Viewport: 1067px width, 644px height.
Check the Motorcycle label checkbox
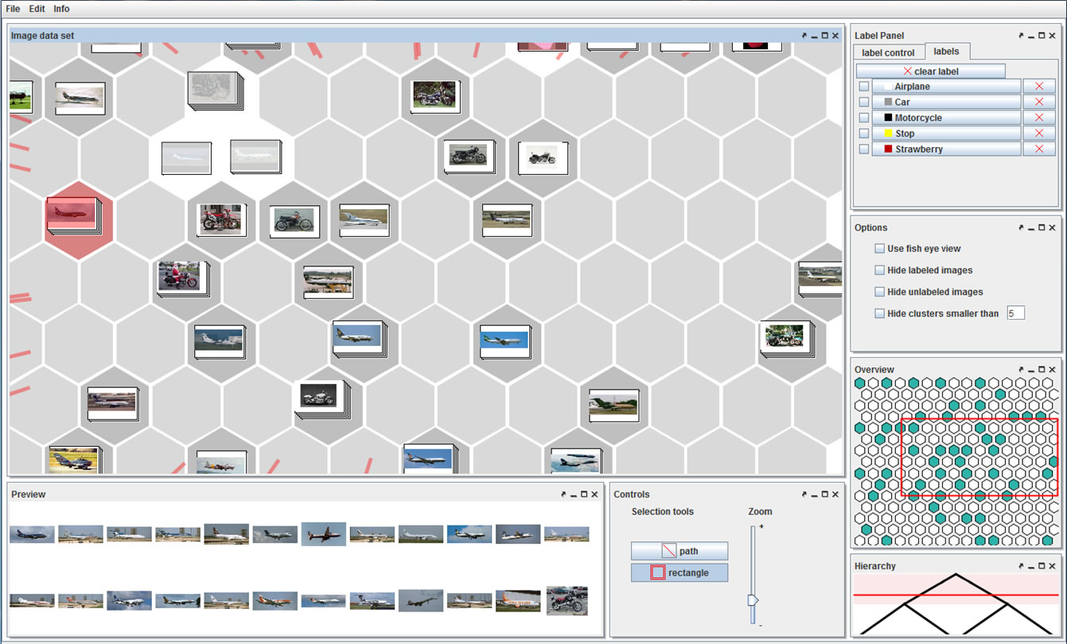point(864,118)
